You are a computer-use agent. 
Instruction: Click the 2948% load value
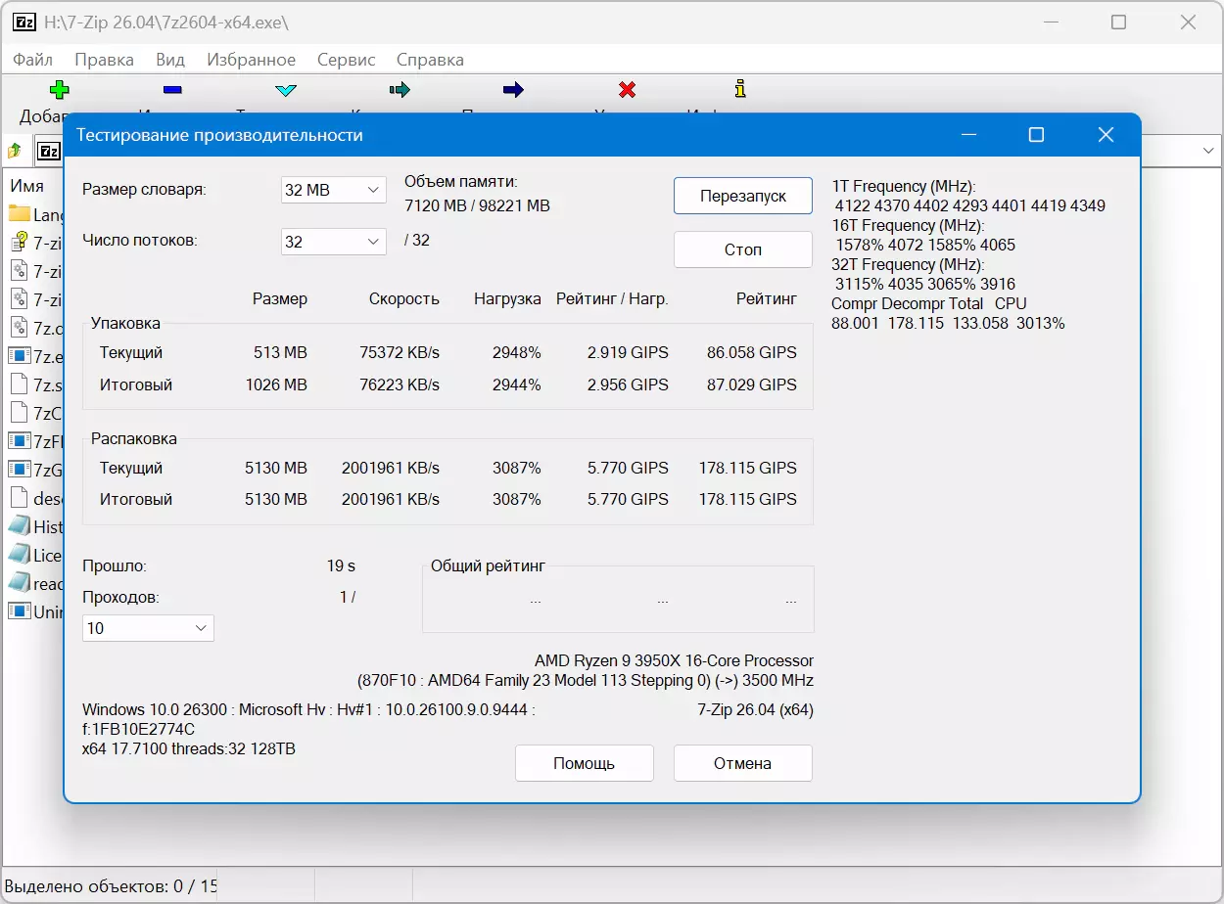[x=517, y=352]
